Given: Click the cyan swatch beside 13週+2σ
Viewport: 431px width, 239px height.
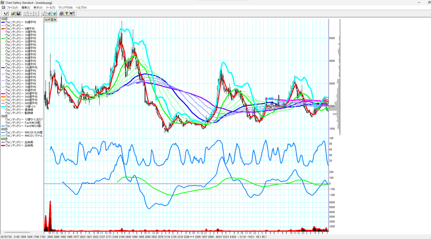Looking at the screenshot, I should [3, 106].
